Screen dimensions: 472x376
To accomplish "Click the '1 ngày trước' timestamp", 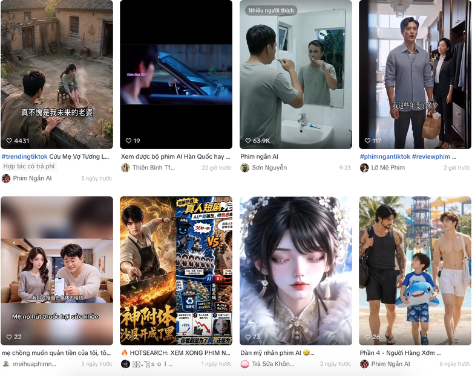I will [x=217, y=364].
